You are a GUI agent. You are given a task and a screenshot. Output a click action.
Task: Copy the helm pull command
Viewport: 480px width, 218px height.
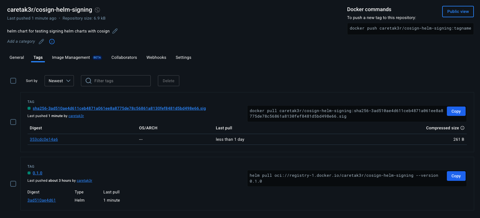tap(456, 176)
